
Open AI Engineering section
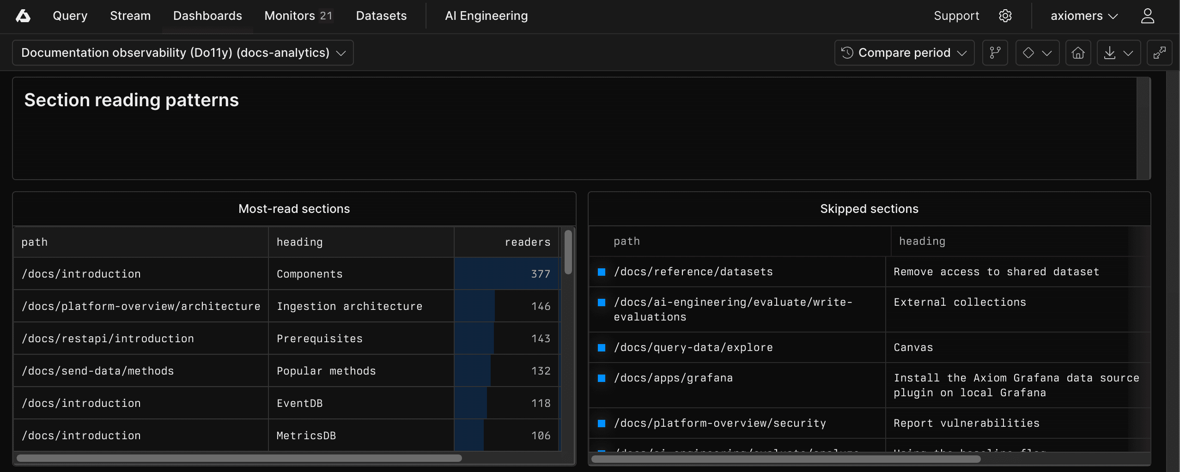[x=486, y=16]
